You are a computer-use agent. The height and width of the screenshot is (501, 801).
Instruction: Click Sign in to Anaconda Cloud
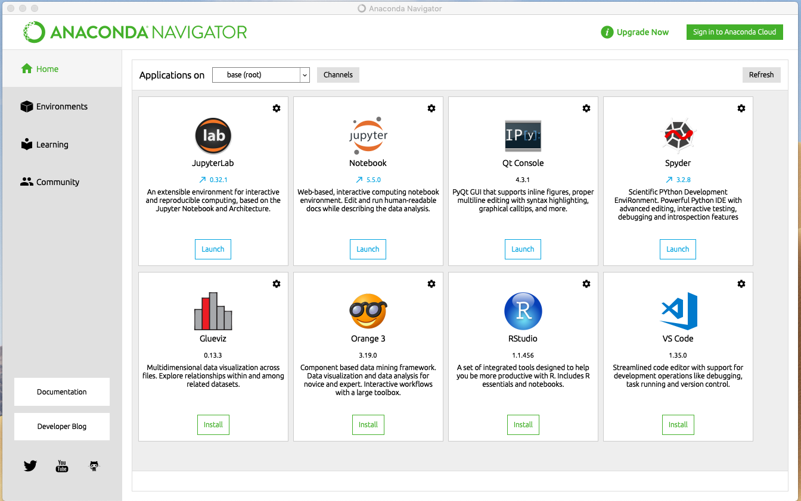point(734,32)
